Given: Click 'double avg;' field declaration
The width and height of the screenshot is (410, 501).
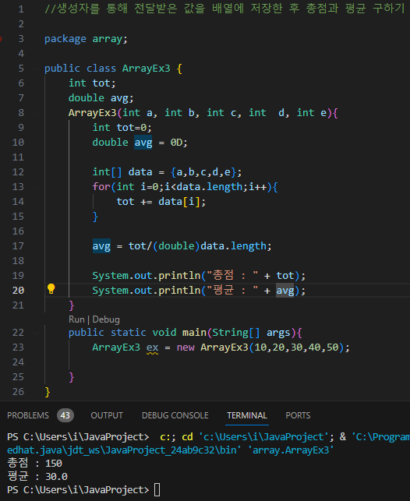Looking at the screenshot, I should click(101, 98).
